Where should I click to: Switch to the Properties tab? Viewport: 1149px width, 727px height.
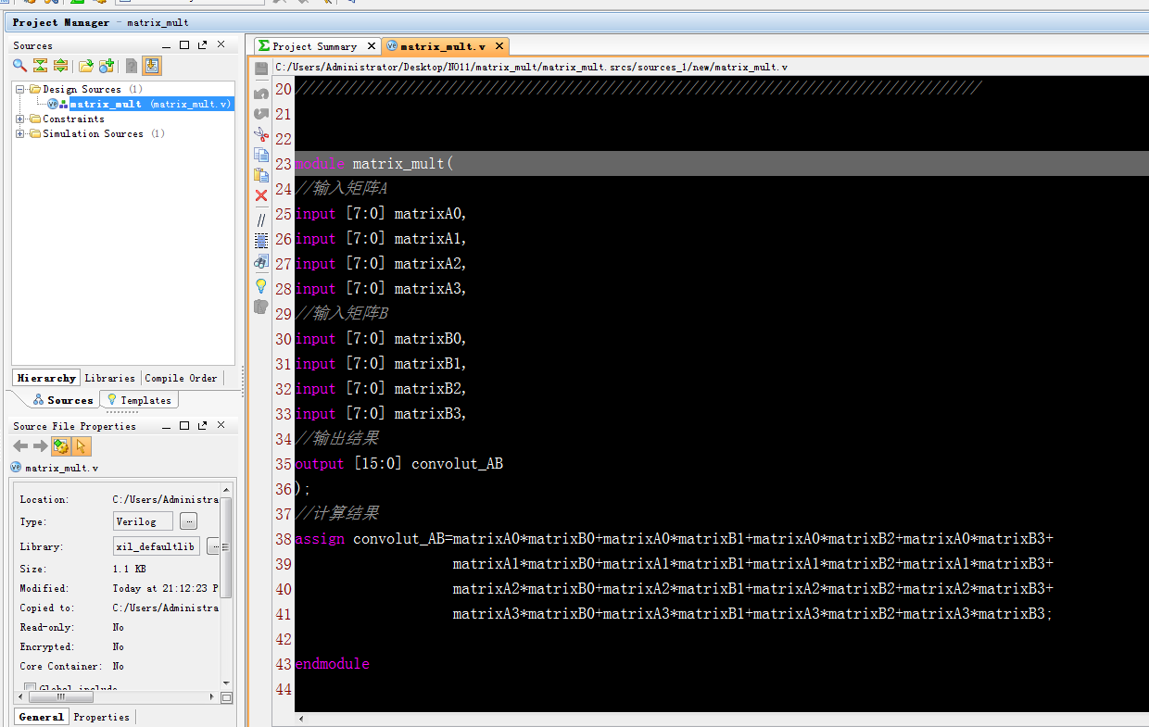102,717
